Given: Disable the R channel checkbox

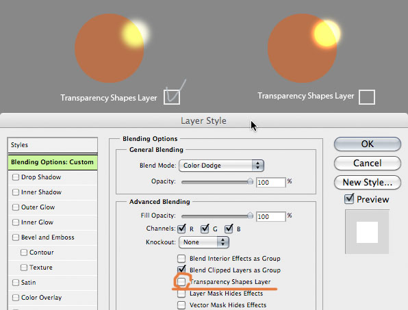Looking at the screenshot, I should (x=181, y=229).
